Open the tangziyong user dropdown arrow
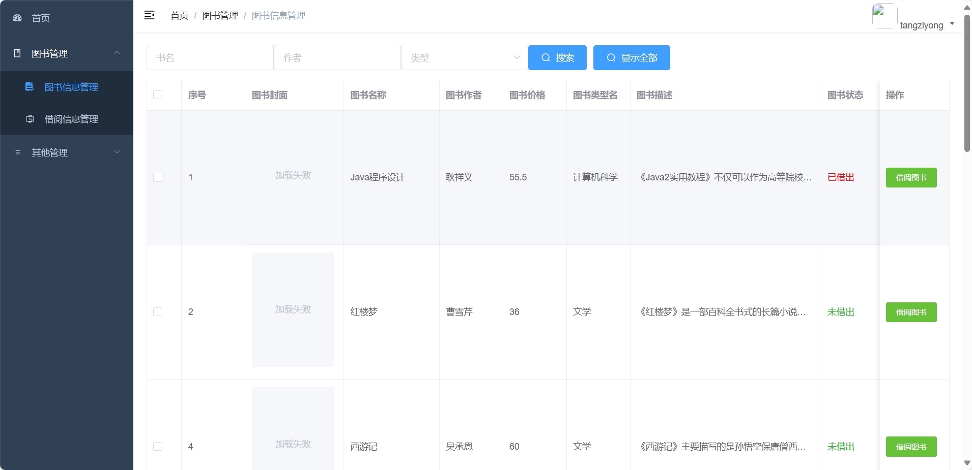 [x=952, y=24]
